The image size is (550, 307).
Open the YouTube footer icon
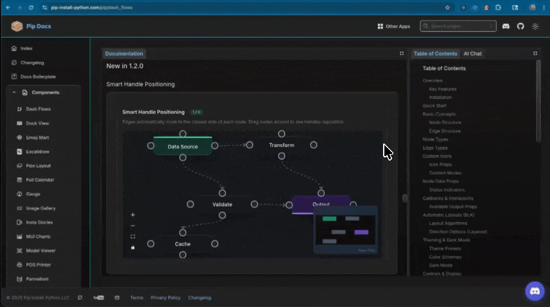98,297
